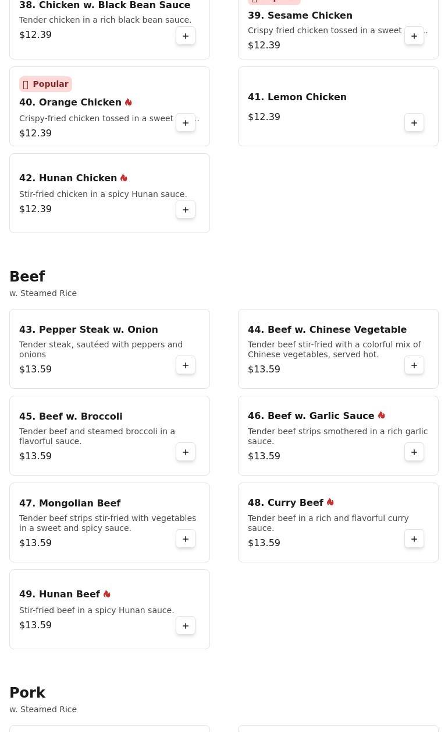Click the spicy flame icon beside Hunan Chicken

124,178
